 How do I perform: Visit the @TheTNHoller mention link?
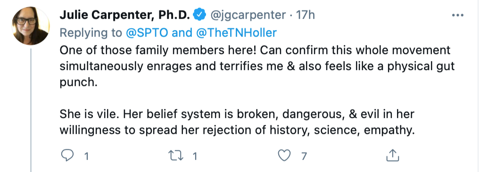tap(236, 32)
